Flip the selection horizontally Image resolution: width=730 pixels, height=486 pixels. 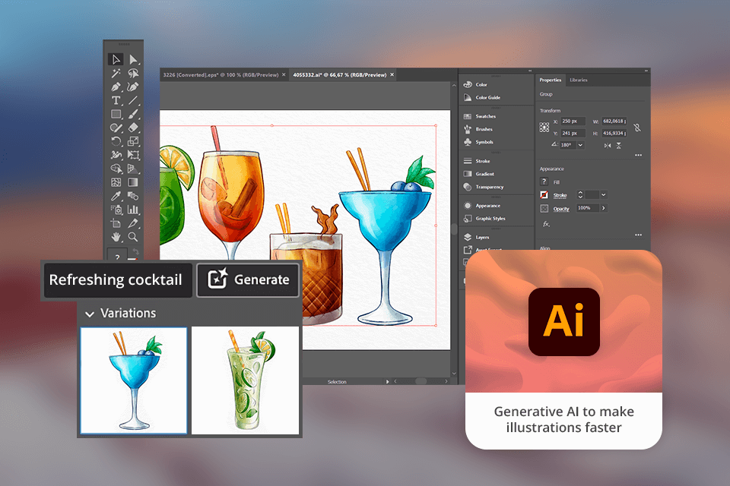coord(608,146)
